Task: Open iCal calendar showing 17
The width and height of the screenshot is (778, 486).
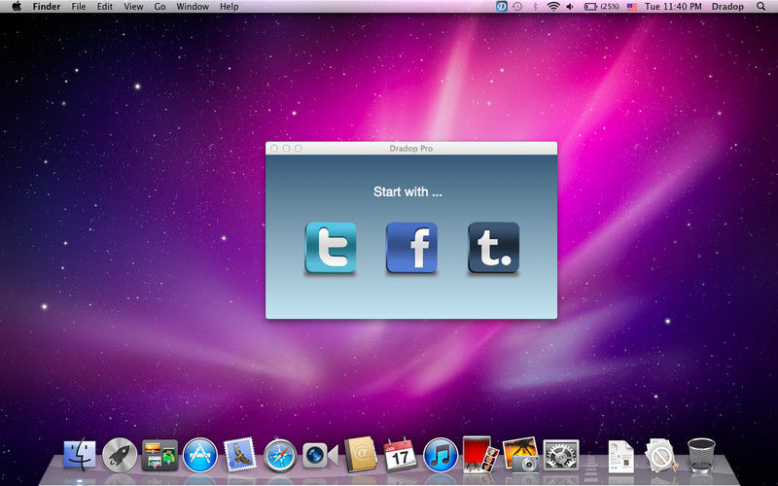Action: tap(401, 454)
